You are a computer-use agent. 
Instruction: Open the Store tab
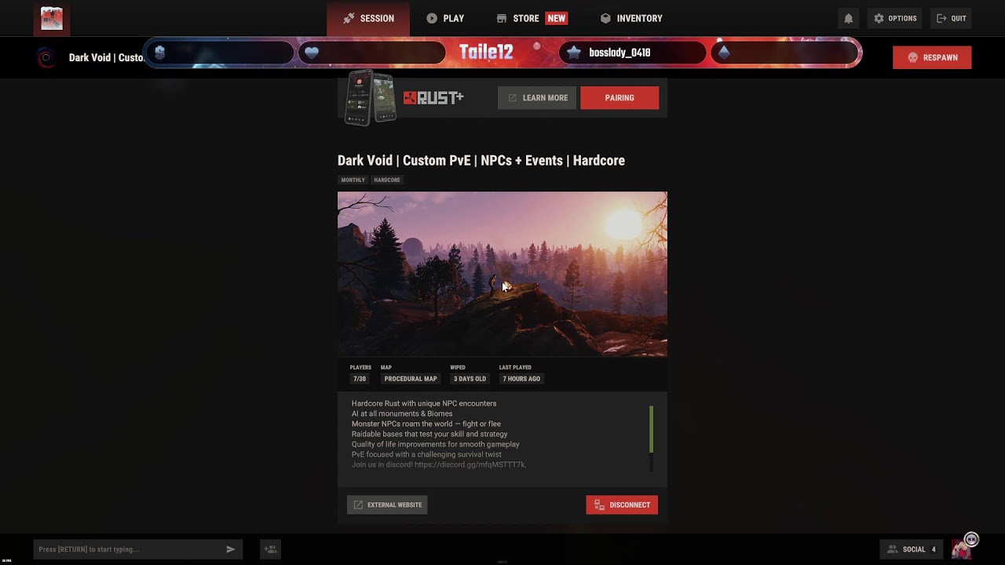pyautogui.click(x=532, y=18)
